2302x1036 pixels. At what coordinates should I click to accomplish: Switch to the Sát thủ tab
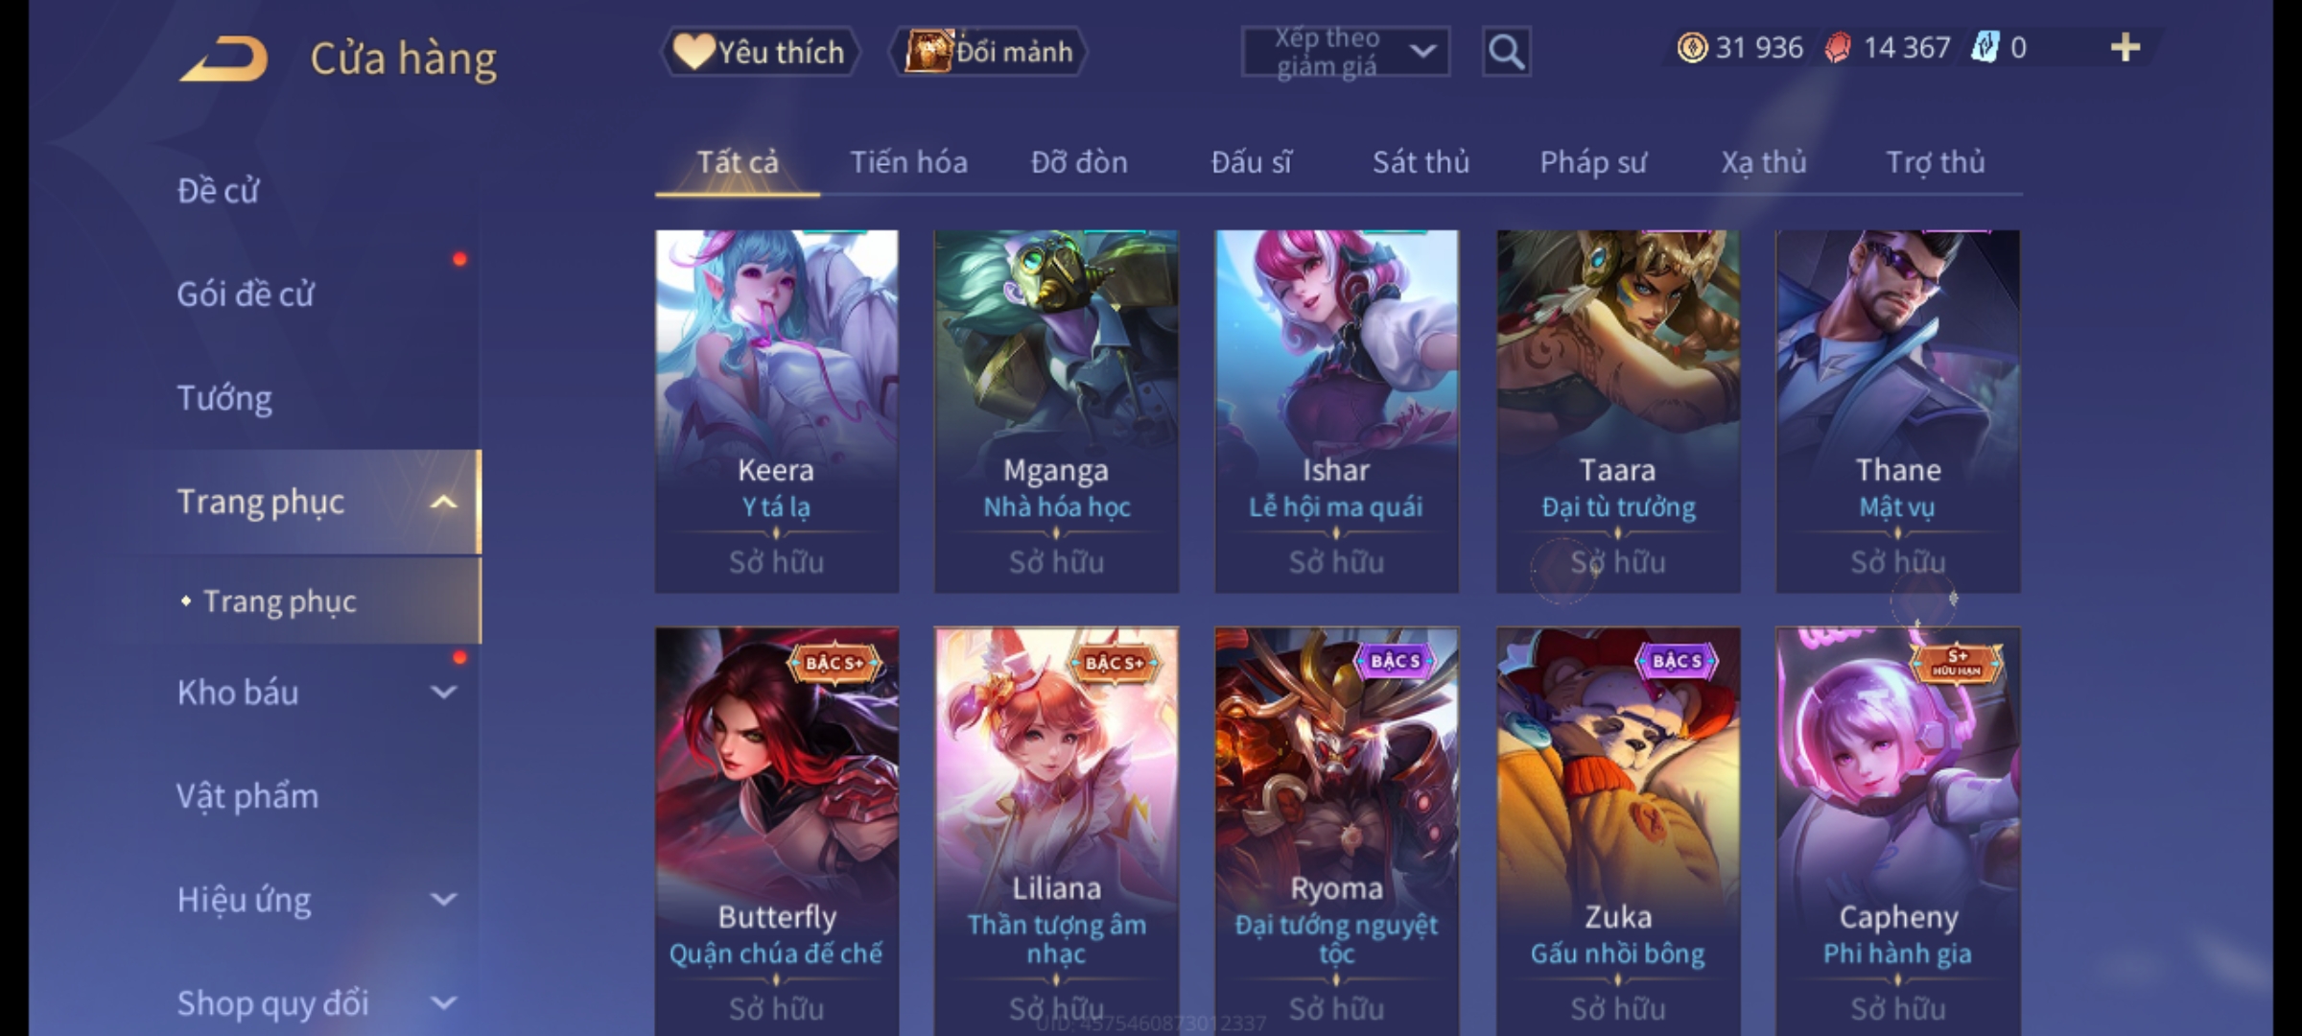(x=1421, y=162)
